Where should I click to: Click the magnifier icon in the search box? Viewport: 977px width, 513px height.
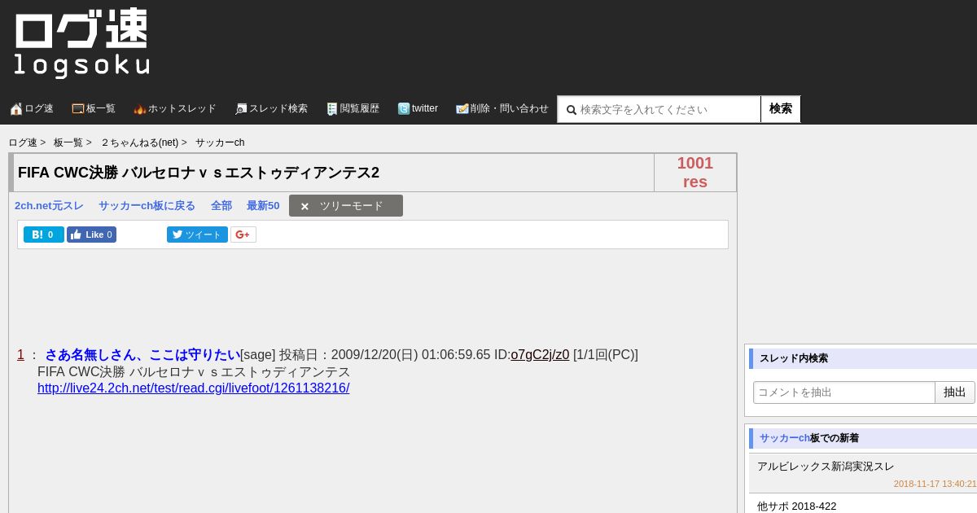[572, 110]
